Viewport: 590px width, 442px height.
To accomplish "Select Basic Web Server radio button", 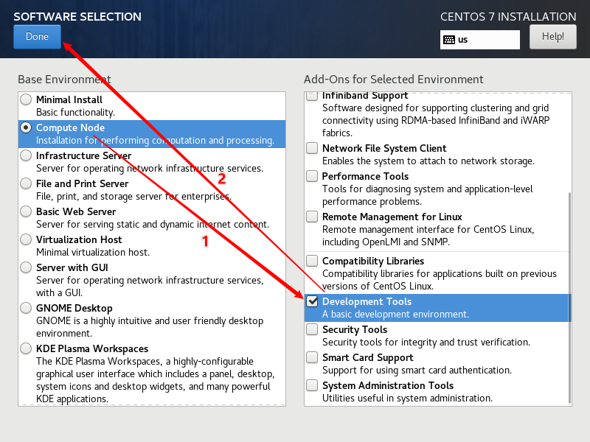I will (x=27, y=211).
